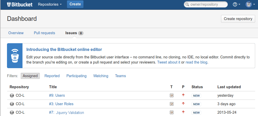This screenshot has height=116, width=258.
Task: Open issue #7: Jquery Validation
Action: [66, 113]
